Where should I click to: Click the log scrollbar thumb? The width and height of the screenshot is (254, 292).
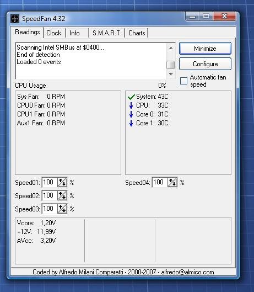[x=171, y=65]
